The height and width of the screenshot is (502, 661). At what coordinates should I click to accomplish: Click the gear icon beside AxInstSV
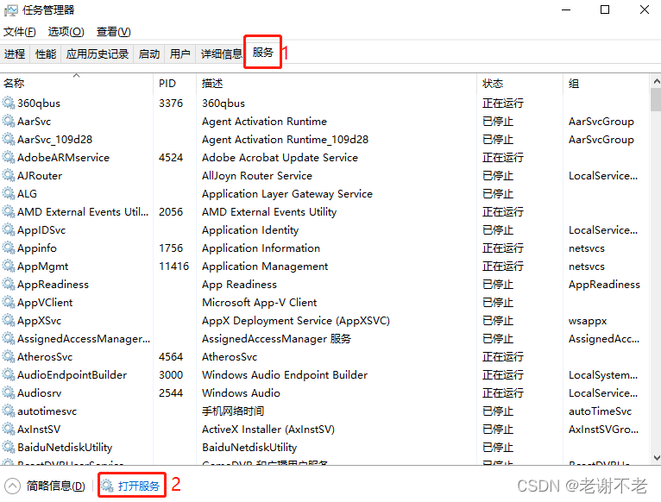[9, 429]
